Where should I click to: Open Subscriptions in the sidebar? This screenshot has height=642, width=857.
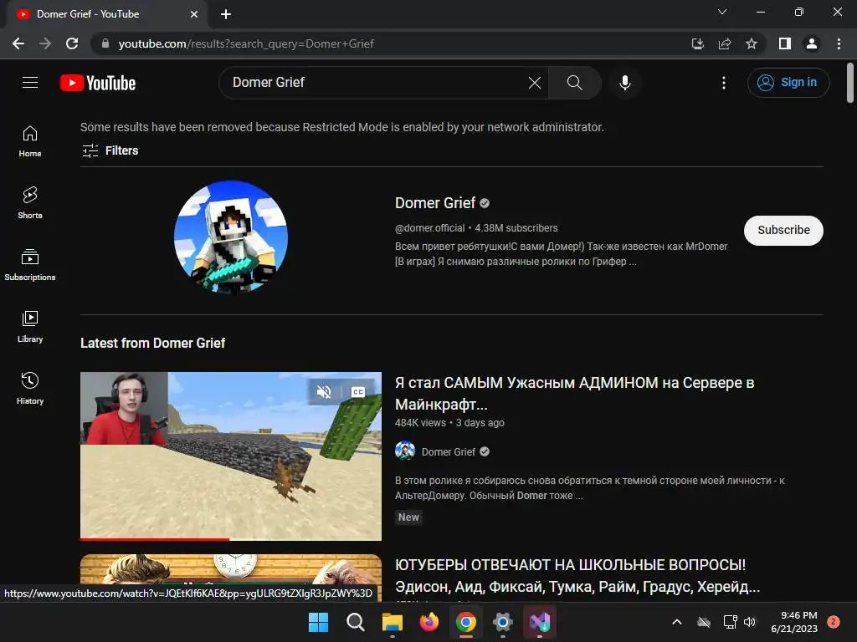30,265
